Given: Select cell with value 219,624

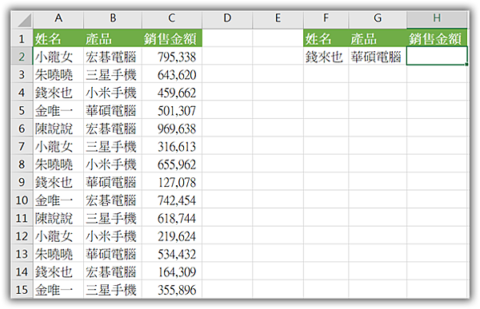Looking at the screenshot, I should [x=172, y=236].
